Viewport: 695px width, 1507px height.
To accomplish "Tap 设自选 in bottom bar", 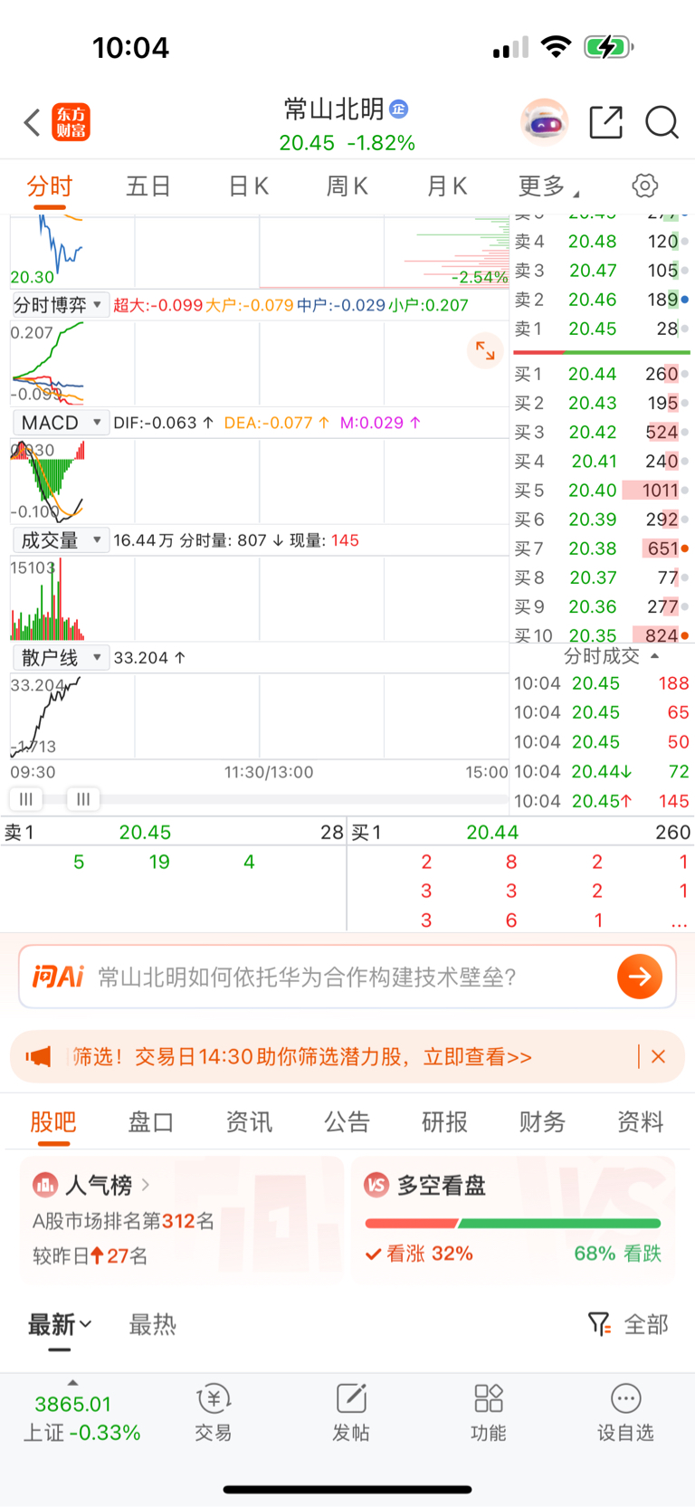I will click(x=625, y=1412).
